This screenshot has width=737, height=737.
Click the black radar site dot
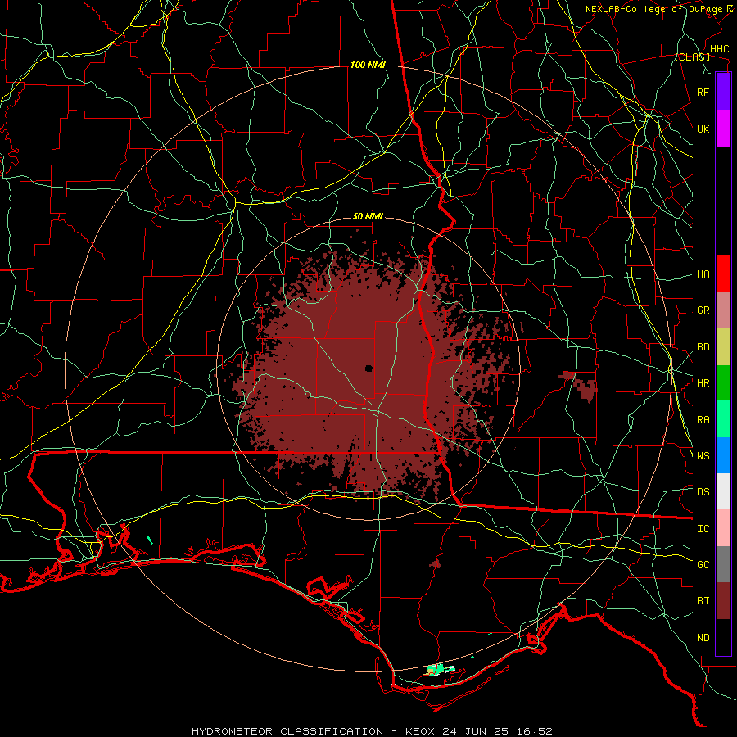click(x=368, y=368)
